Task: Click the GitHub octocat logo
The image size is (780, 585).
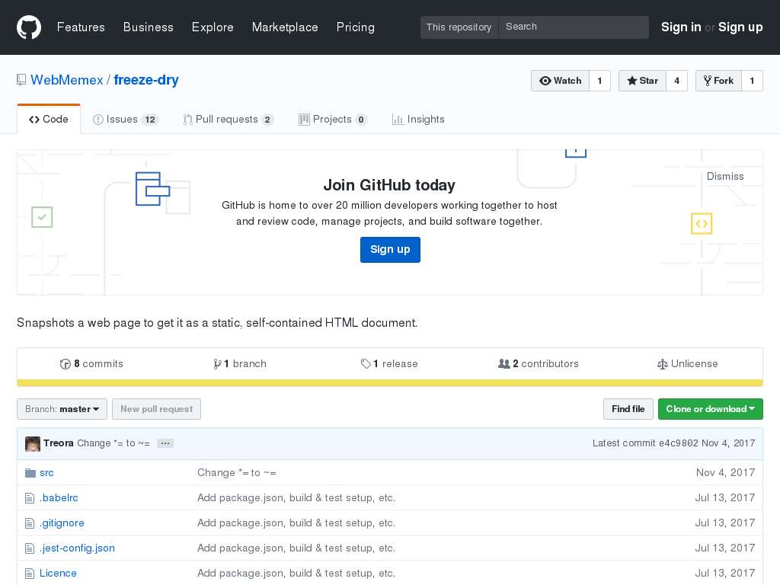Action: point(29,27)
